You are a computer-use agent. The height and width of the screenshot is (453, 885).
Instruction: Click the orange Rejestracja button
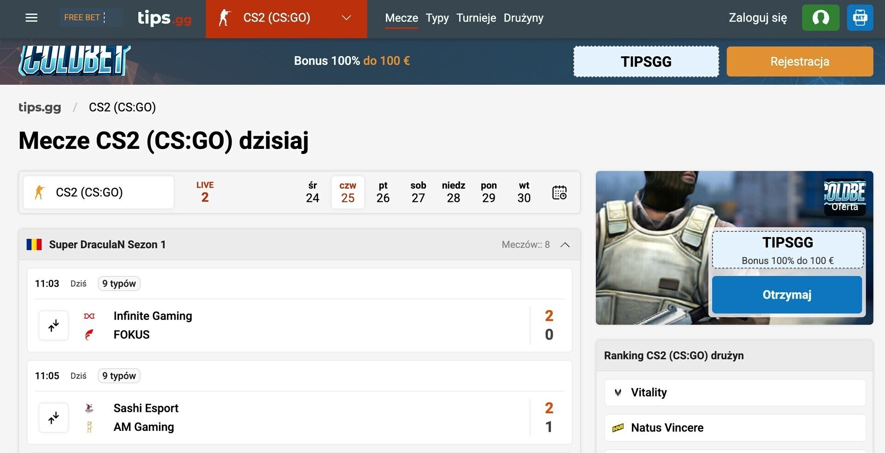coord(800,61)
